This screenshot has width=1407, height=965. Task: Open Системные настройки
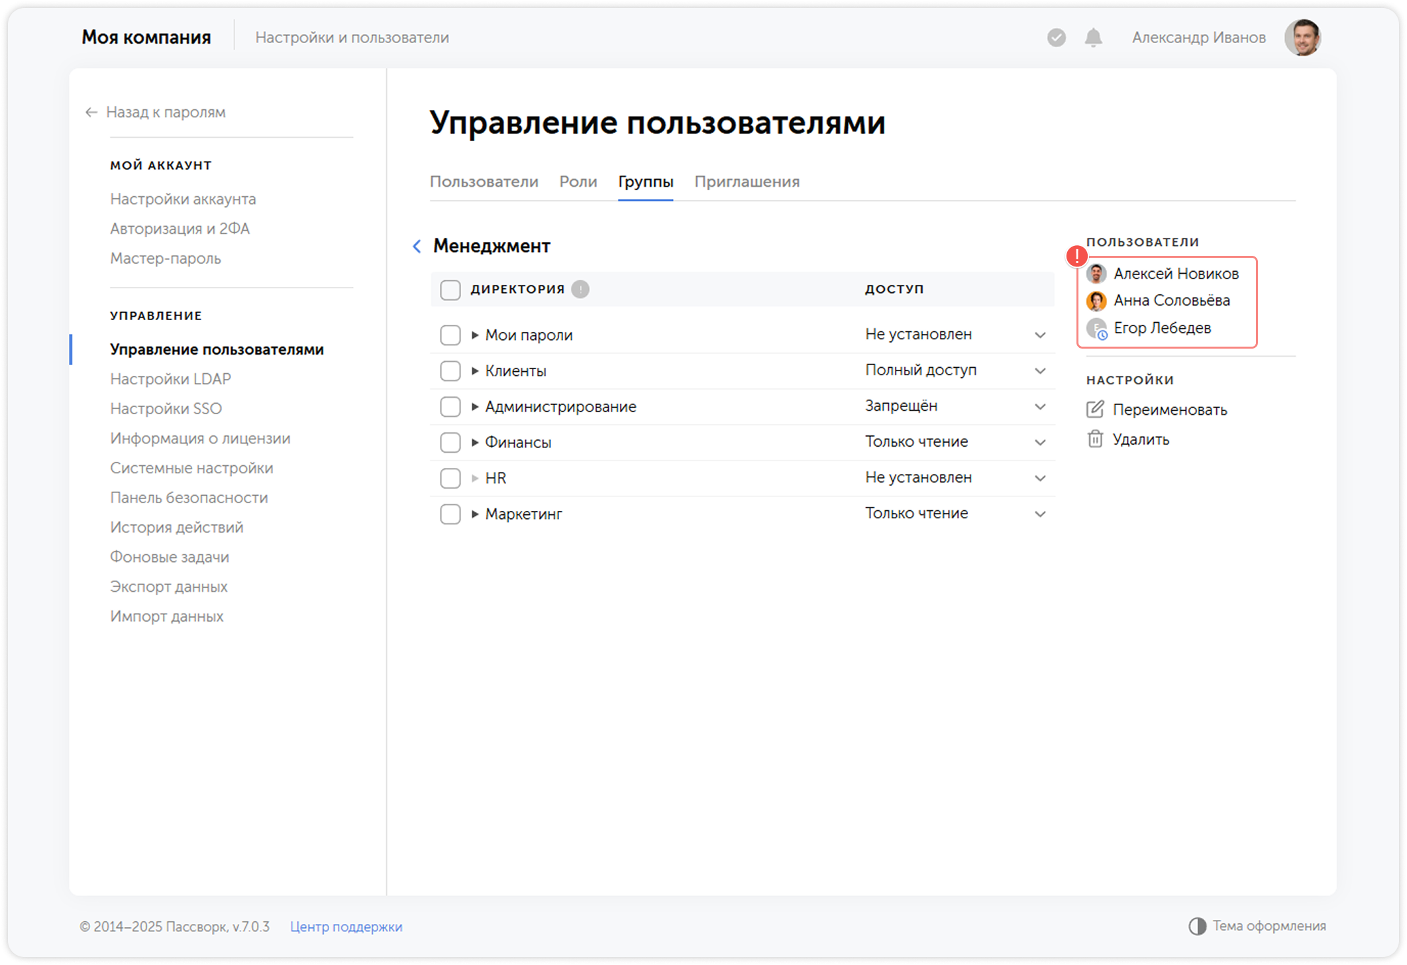click(191, 468)
